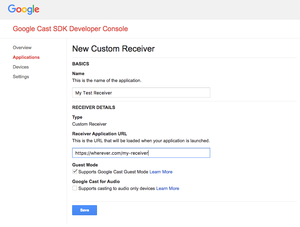Viewport: 300px width, 227px height.
Task: Navigate to the Devices page
Action: (x=21, y=67)
